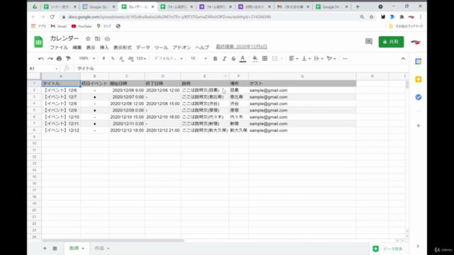454x255 pixels.
Task: Open the 編集 menu
Action: click(77, 47)
